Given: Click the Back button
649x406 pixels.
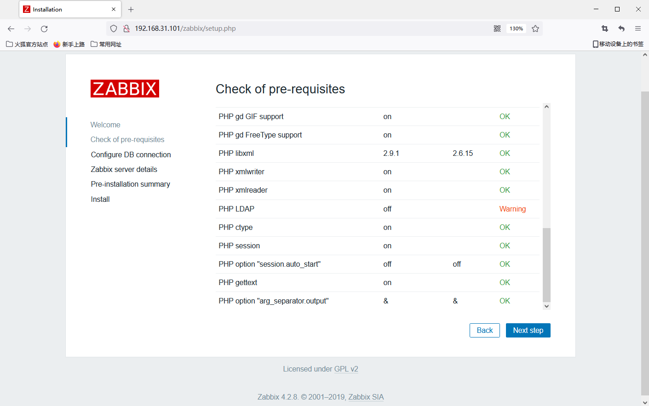Looking at the screenshot, I should pos(484,330).
